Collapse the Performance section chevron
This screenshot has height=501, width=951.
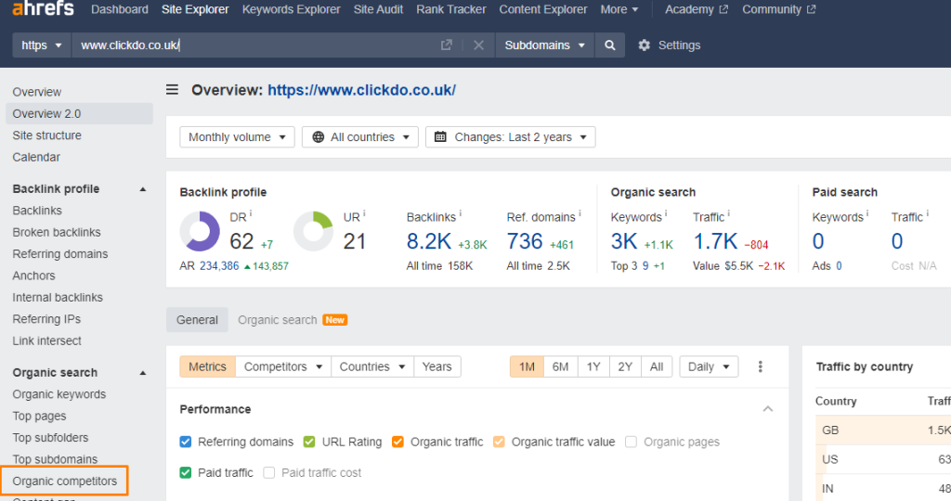767,409
